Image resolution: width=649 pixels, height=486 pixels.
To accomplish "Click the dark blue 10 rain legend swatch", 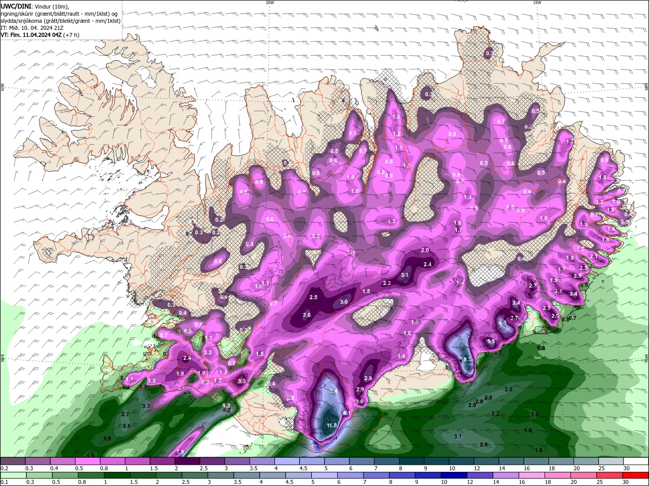I will click(x=454, y=475).
